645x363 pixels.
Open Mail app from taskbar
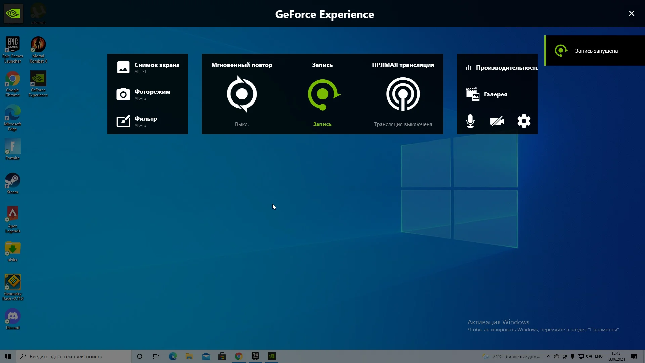(x=206, y=356)
